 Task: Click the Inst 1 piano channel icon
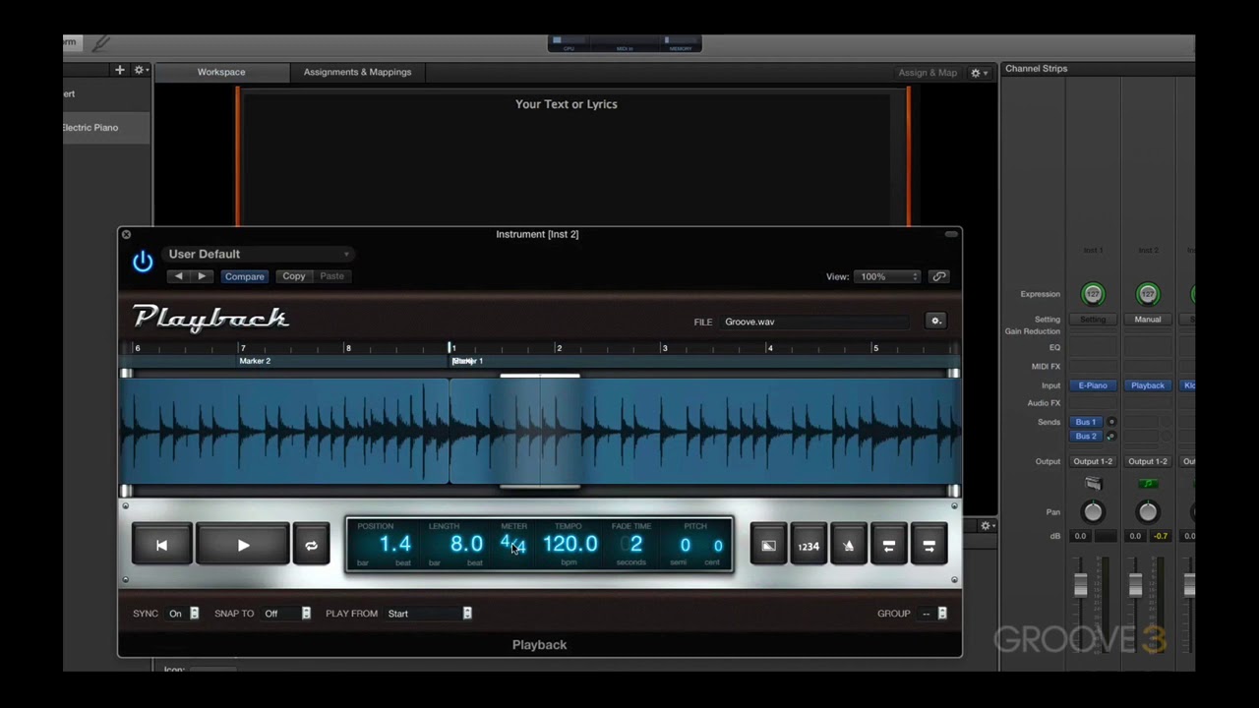(1093, 484)
